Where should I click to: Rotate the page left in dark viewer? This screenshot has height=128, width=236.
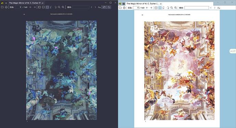(51, 7)
